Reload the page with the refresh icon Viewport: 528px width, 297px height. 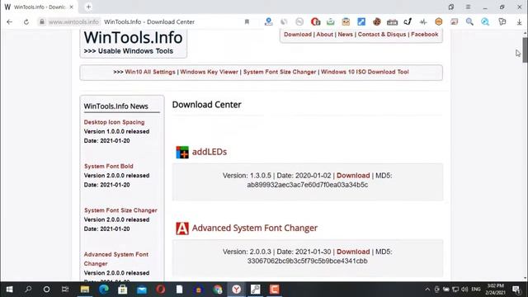26,22
